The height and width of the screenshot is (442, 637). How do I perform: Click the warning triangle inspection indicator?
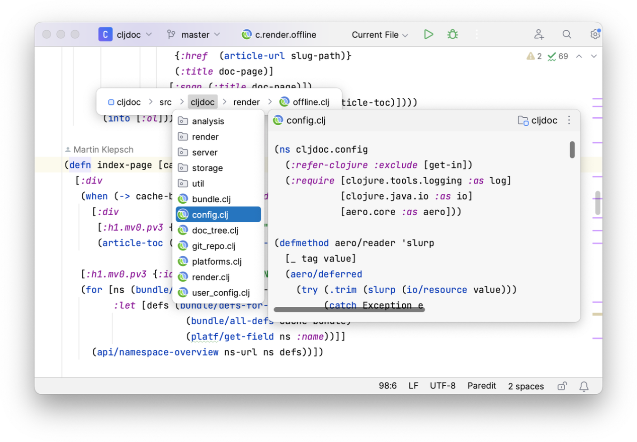531,56
